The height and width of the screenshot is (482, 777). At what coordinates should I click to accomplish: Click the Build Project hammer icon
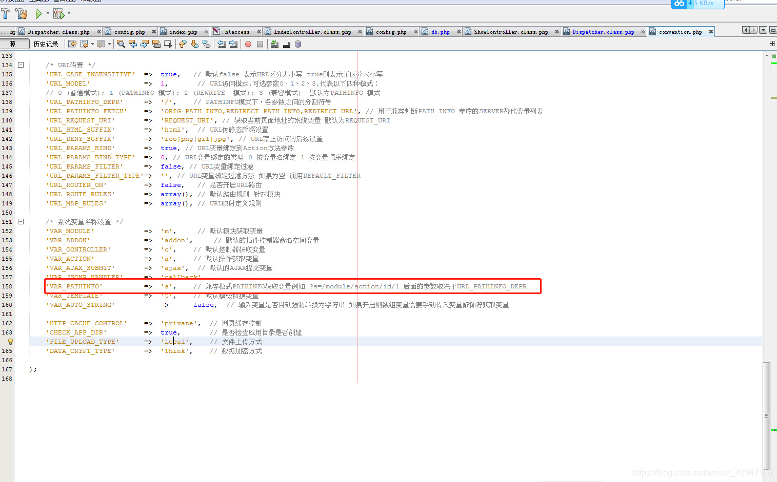[6, 13]
